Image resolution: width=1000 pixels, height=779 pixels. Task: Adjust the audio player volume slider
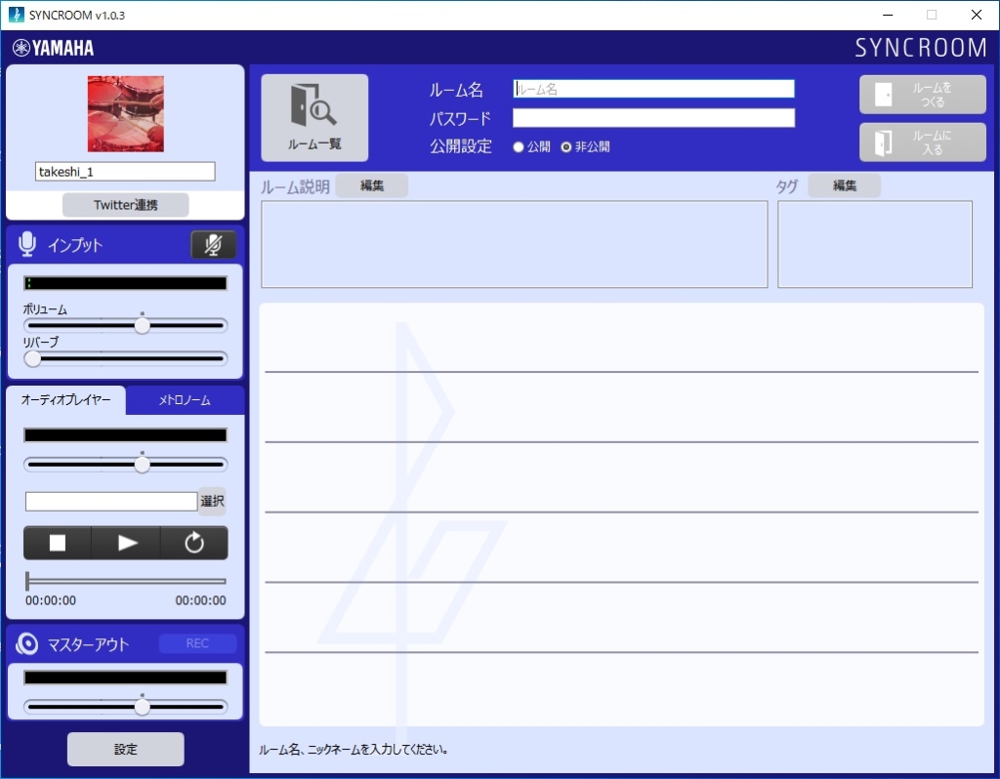click(126, 464)
